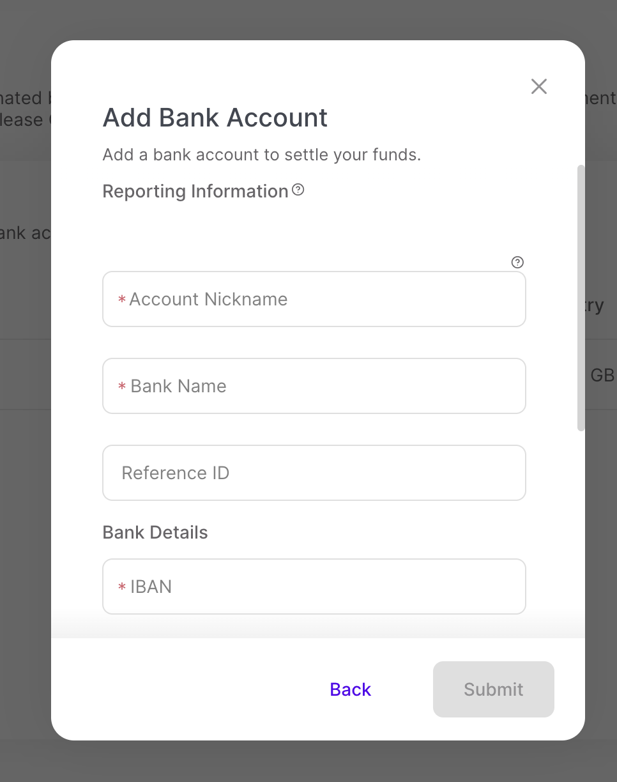This screenshot has height=782, width=617.
Task: Click the red asterisk beside IBAN
Action: 121,587
